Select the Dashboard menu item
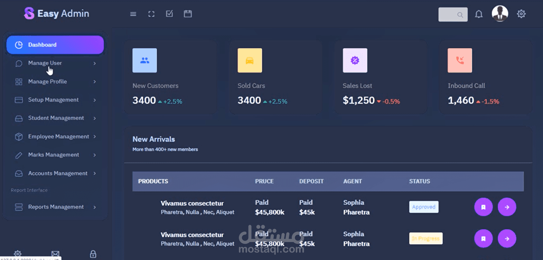The width and height of the screenshot is (543, 260). (55, 45)
